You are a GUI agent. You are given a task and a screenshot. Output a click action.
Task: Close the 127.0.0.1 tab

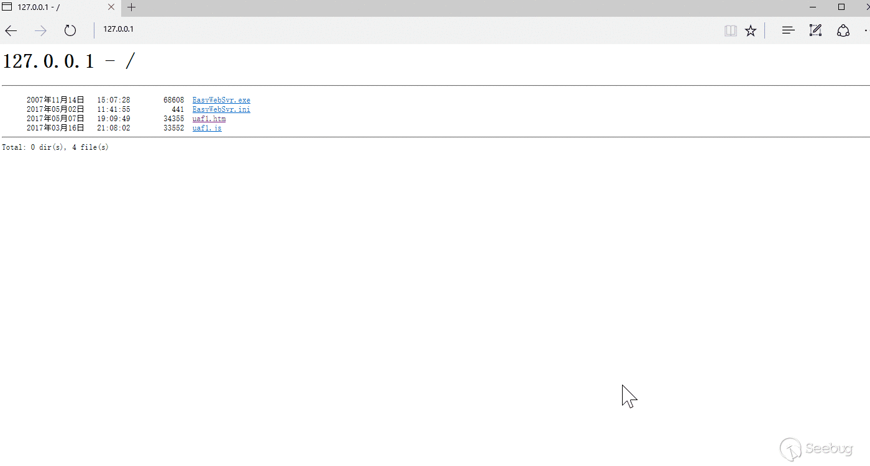pos(111,7)
